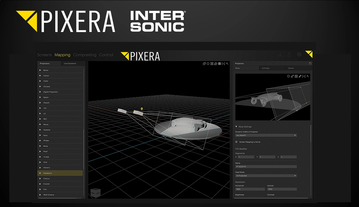Open the Softedge tab
This screenshot has height=207, width=359.
(x=272, y=68)
